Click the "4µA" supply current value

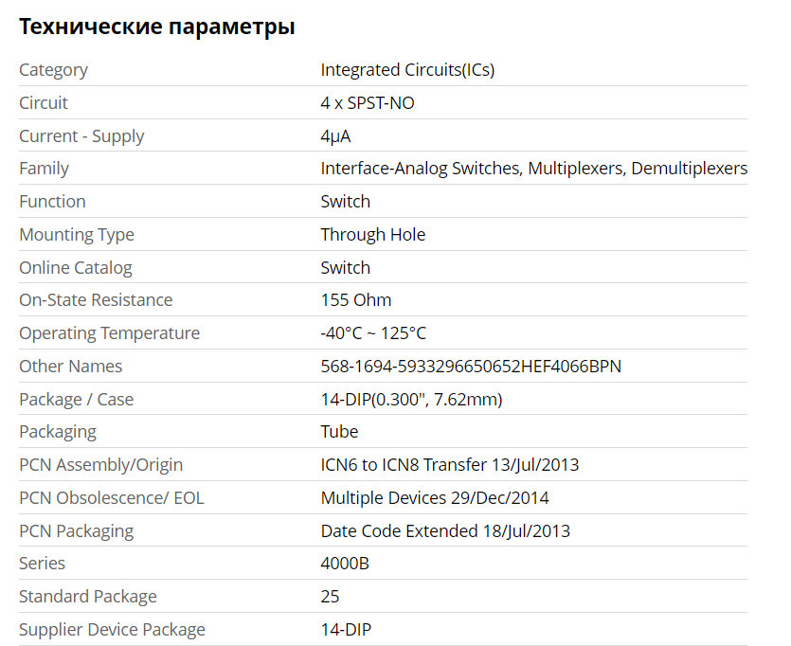(x=335, y=136)
